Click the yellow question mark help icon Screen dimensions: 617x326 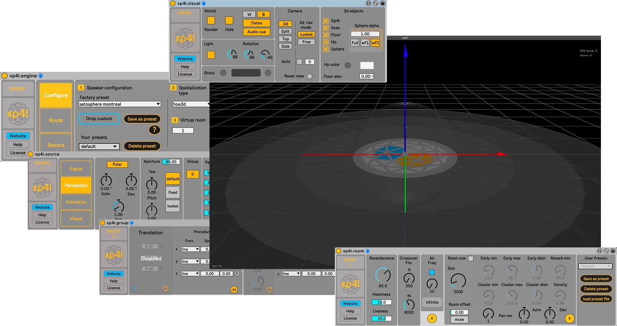(154, 130)
